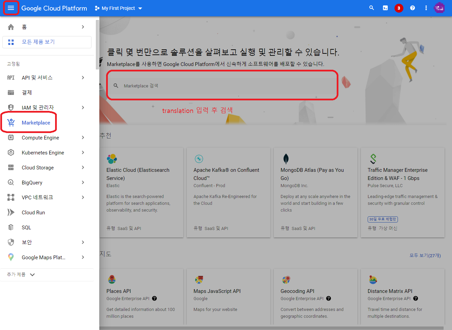The width and height of the screenshot is (452, 330).
Task: Open Cloud Run from the sidebar
Action: [33, 212]
